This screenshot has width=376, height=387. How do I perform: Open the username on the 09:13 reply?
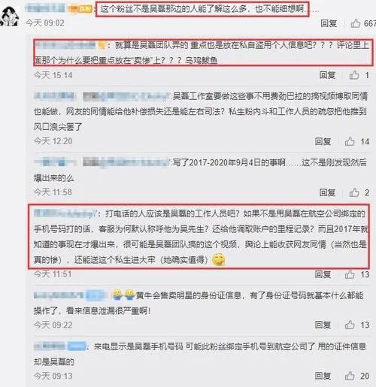(x=60, y=346)
